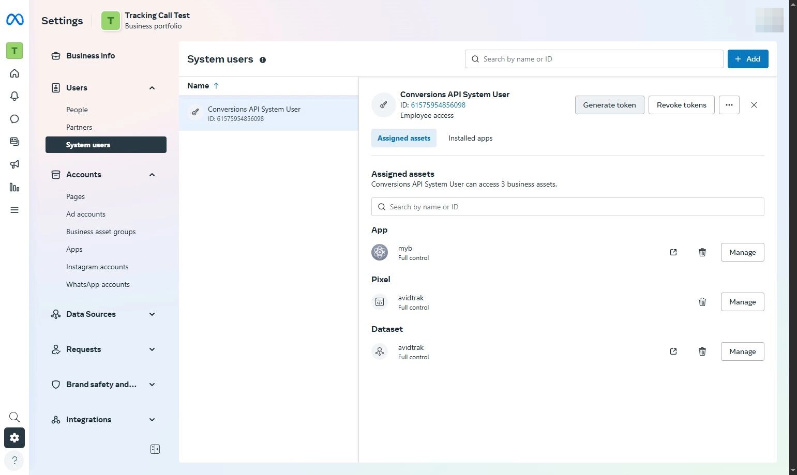Click Generate token button
This screenshot has height=475, width=797.
pyautogui.click(x=610, y=105)
